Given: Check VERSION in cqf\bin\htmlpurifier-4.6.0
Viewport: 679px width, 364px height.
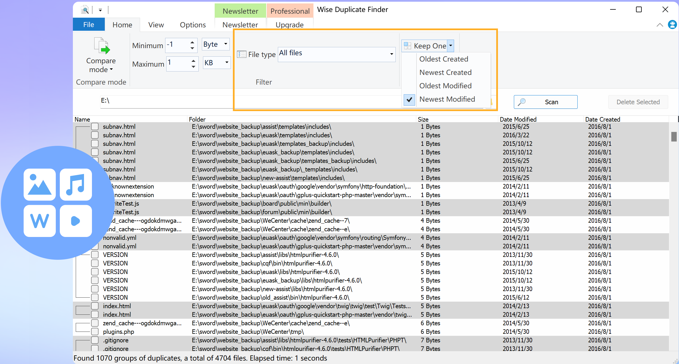Looking at the screenshot, I should pos(95,263).
